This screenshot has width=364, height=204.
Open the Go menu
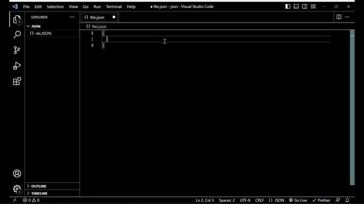pos(86,6)
